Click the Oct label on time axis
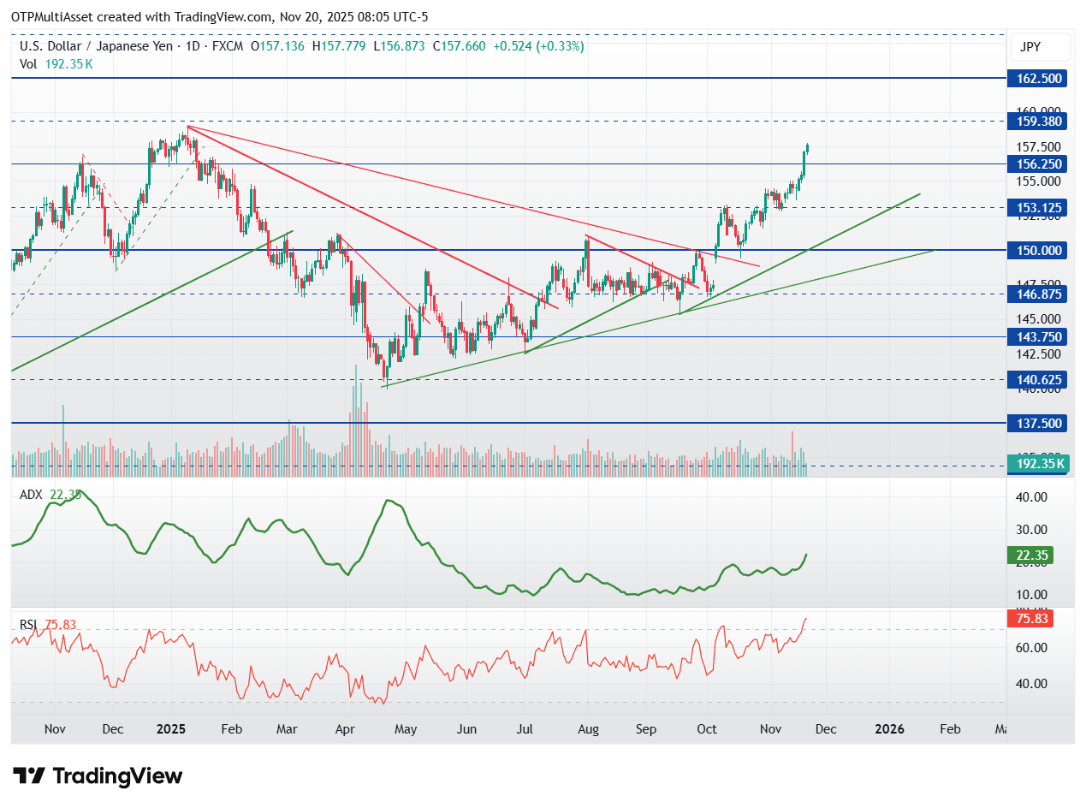This screenshot has width=1086, height=808. (x=707, y=729)
